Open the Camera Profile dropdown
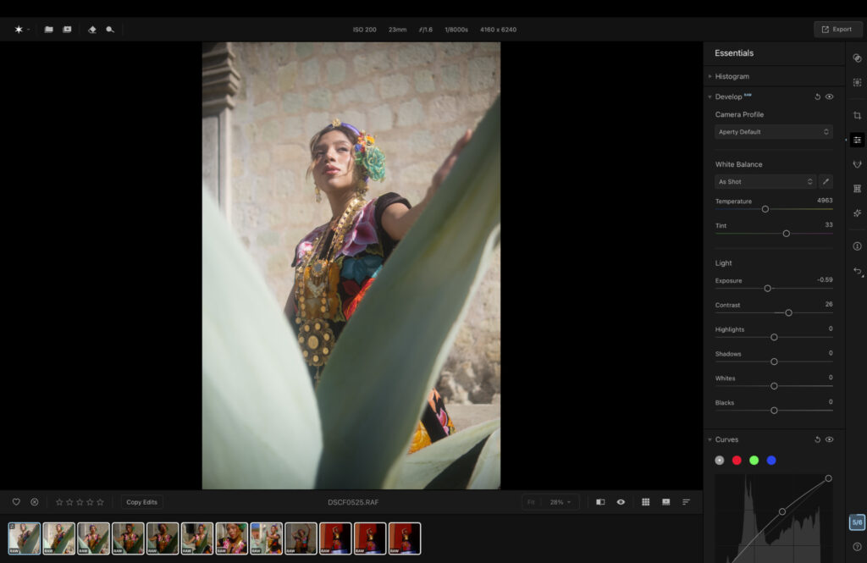This screenshot has width=867, height=563. (x=773, y=132)
